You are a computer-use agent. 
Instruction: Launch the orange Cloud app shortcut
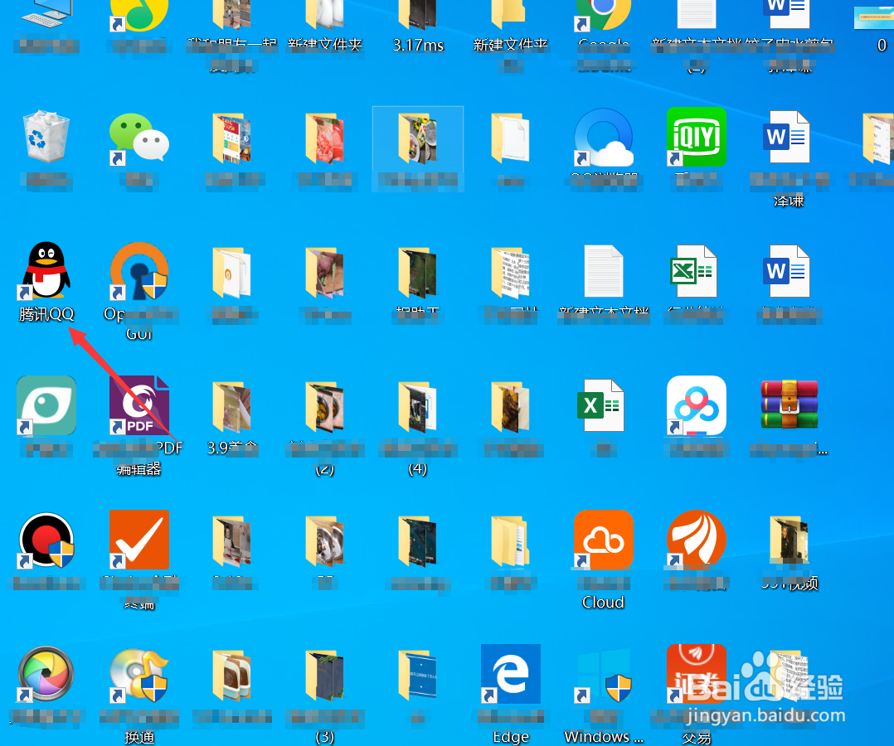click(604, 540)
